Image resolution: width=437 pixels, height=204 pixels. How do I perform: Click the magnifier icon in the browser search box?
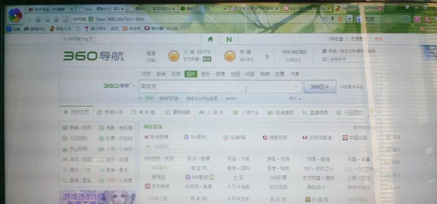[x=407, y=19]
